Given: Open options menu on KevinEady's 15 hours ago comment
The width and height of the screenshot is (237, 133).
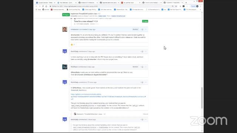Looking at the screenshot, I should tap(146, 82).
